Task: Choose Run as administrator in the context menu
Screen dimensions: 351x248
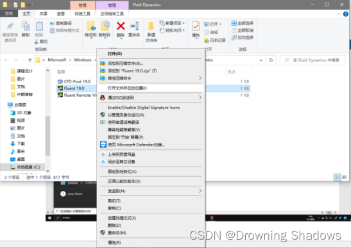Action: [x=151, y=115]
